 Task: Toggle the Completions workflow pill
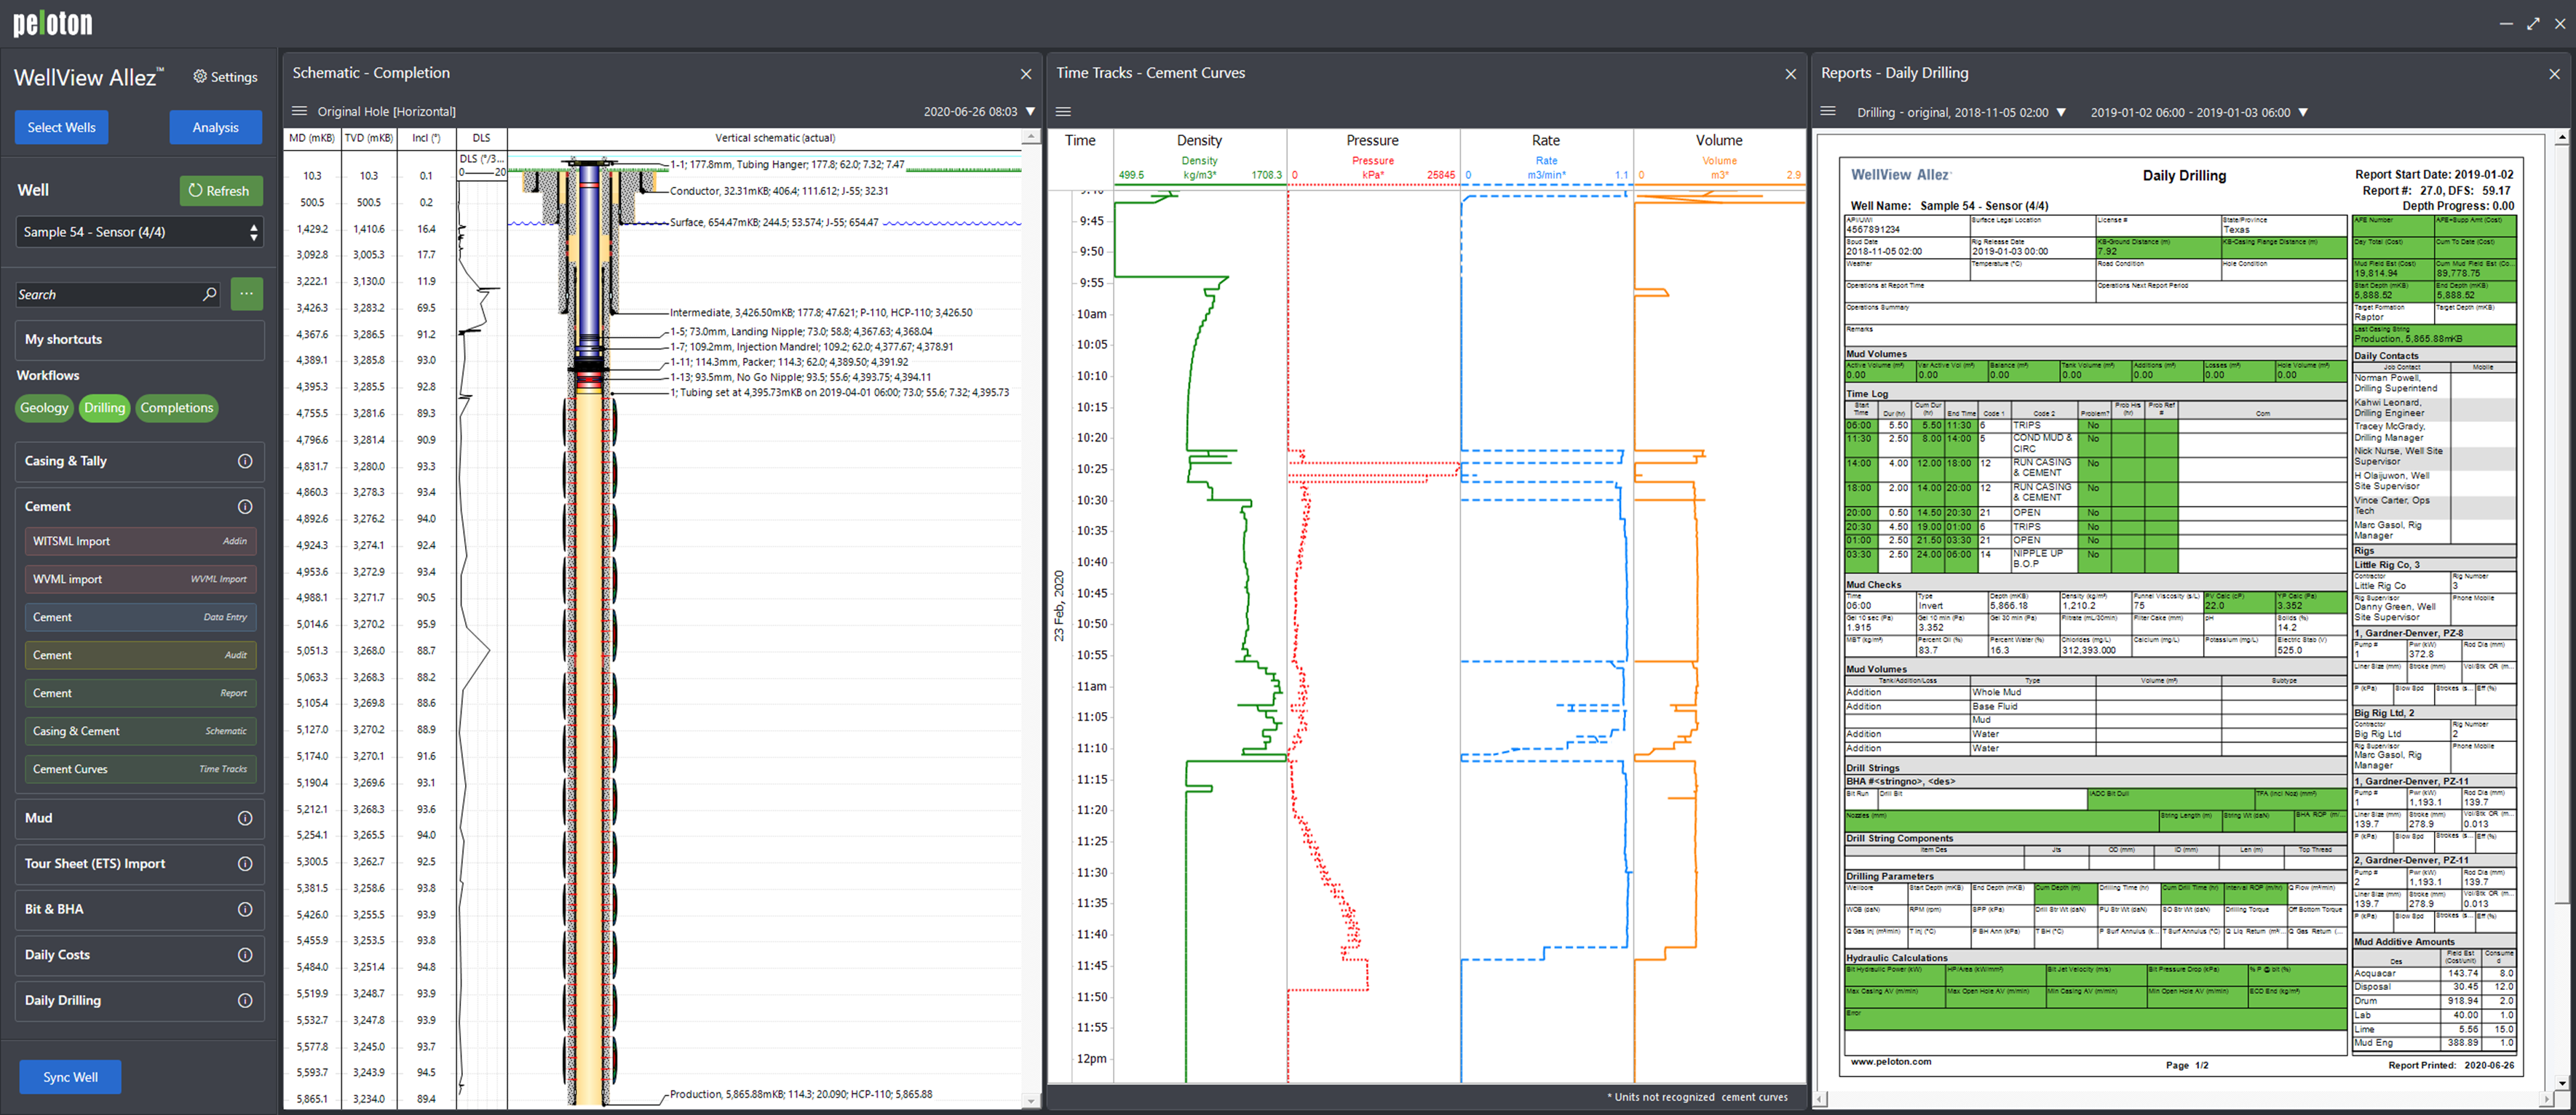point(176,407)
